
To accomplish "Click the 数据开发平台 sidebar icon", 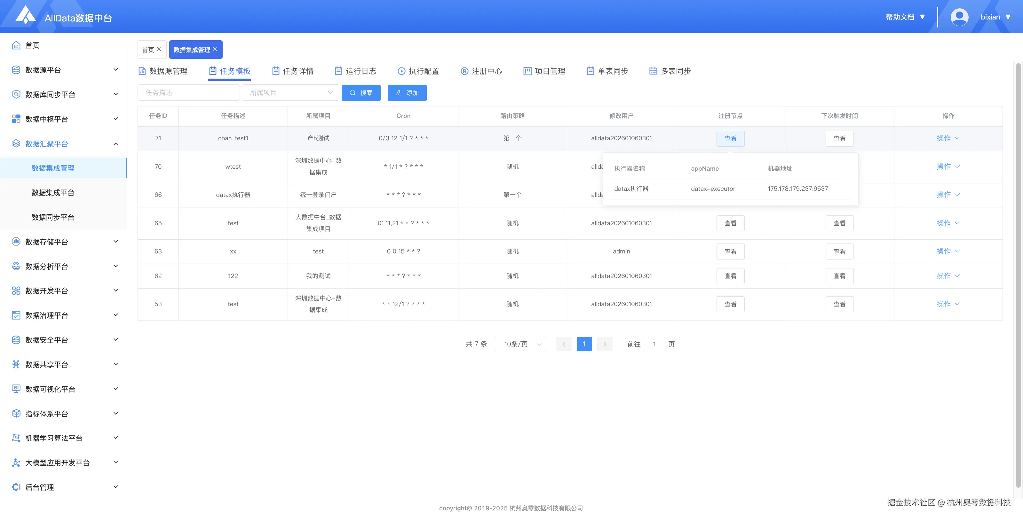I will [16, 291].
